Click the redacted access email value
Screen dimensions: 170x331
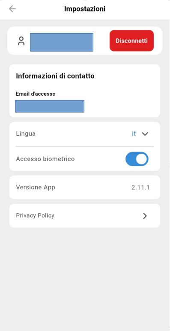click(x=50, y=106)
